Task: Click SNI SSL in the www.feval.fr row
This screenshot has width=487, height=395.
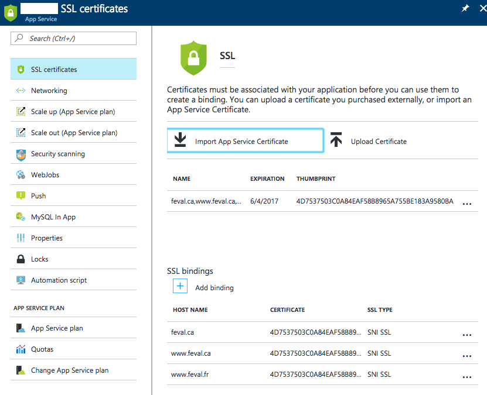Action: tap(379, 375)
